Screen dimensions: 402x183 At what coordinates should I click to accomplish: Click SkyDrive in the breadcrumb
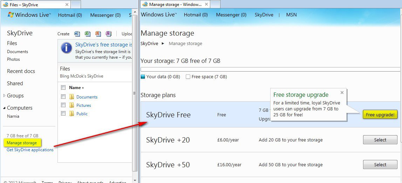149,43
